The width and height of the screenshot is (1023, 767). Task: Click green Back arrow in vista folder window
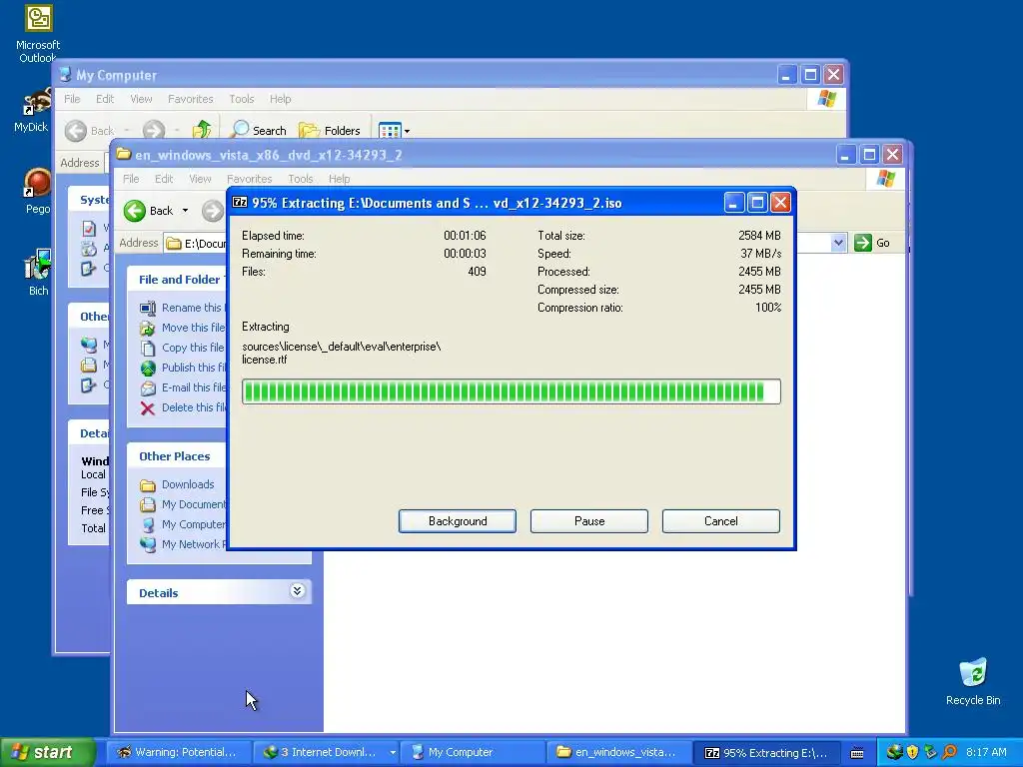(x=135, y=211)
